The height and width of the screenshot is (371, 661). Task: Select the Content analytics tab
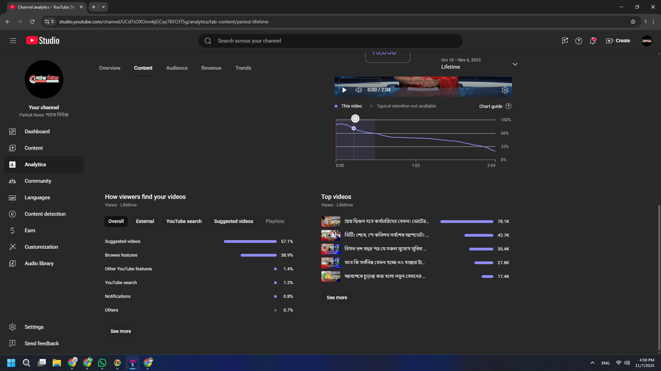(x=143, y=68)
